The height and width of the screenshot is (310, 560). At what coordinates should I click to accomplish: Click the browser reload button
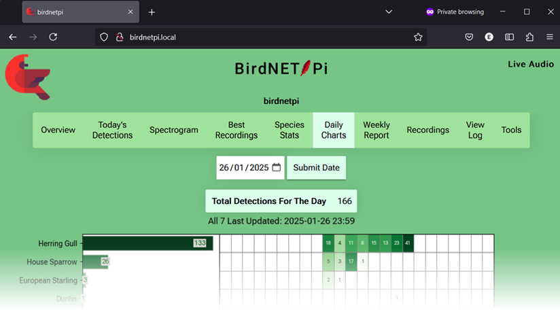tap(53, 37)
